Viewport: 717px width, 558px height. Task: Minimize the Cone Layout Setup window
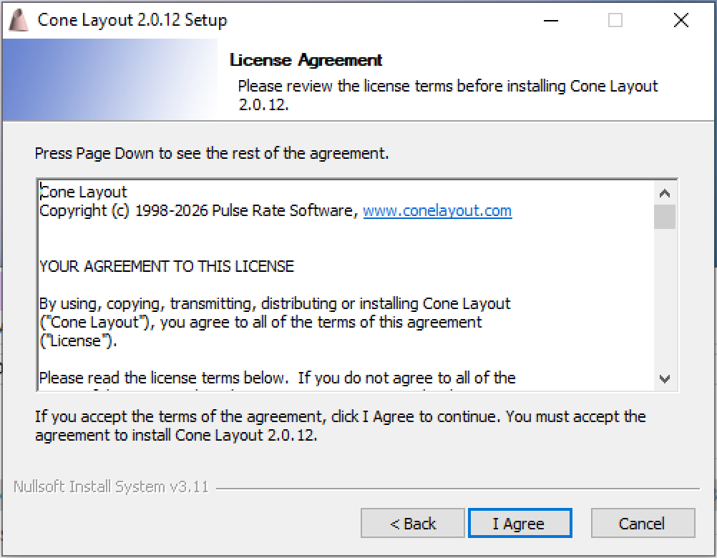click(x=550, y=20)
